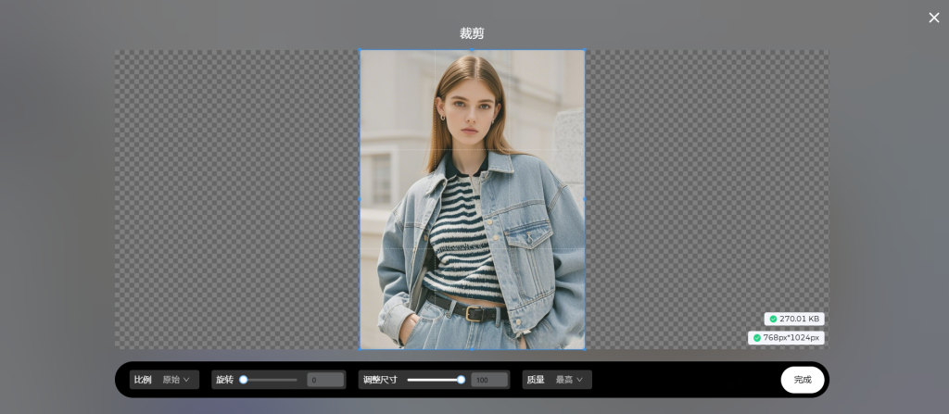Click the 调整尺寸 label text

[x=380, y=380]
